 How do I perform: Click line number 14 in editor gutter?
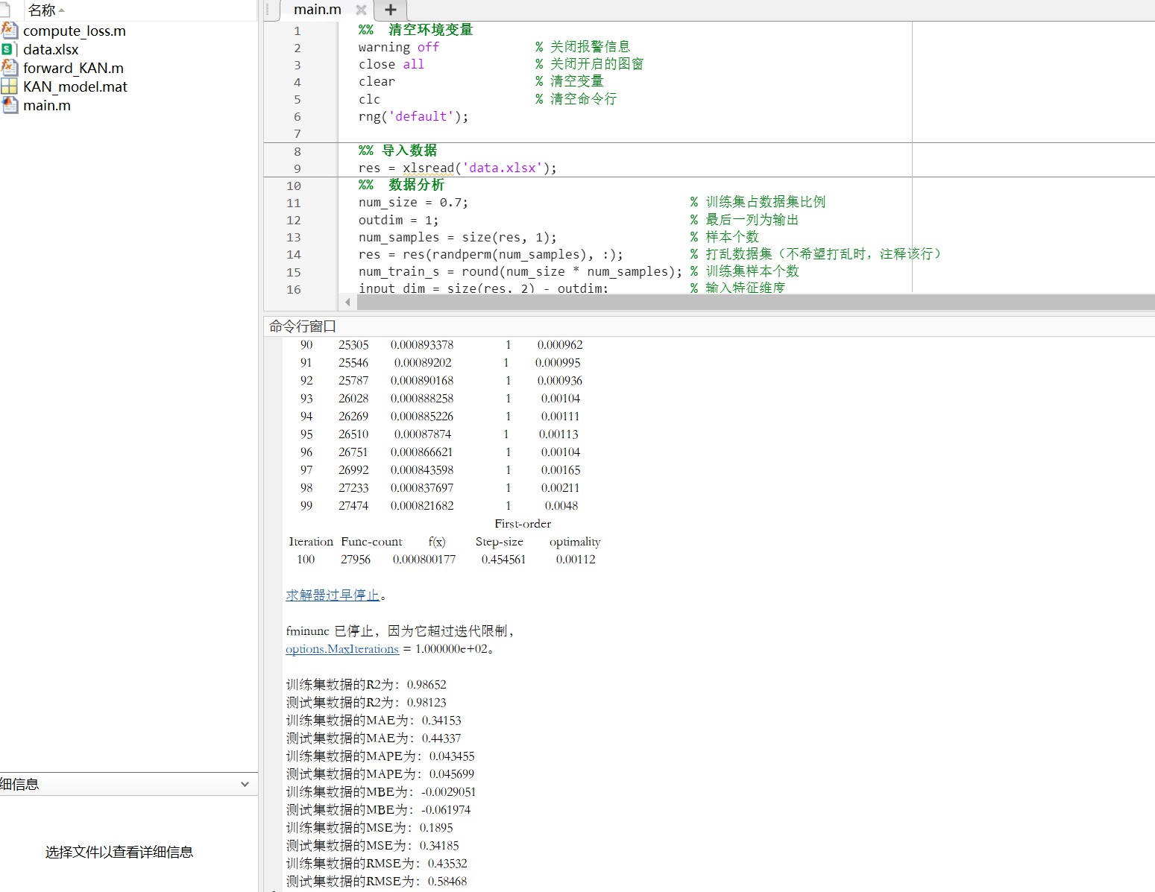click(294, 254)
